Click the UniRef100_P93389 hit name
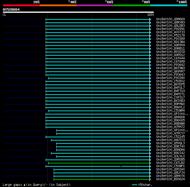The height and width of the screenshot is (187, 190). (x=170, y=39)
